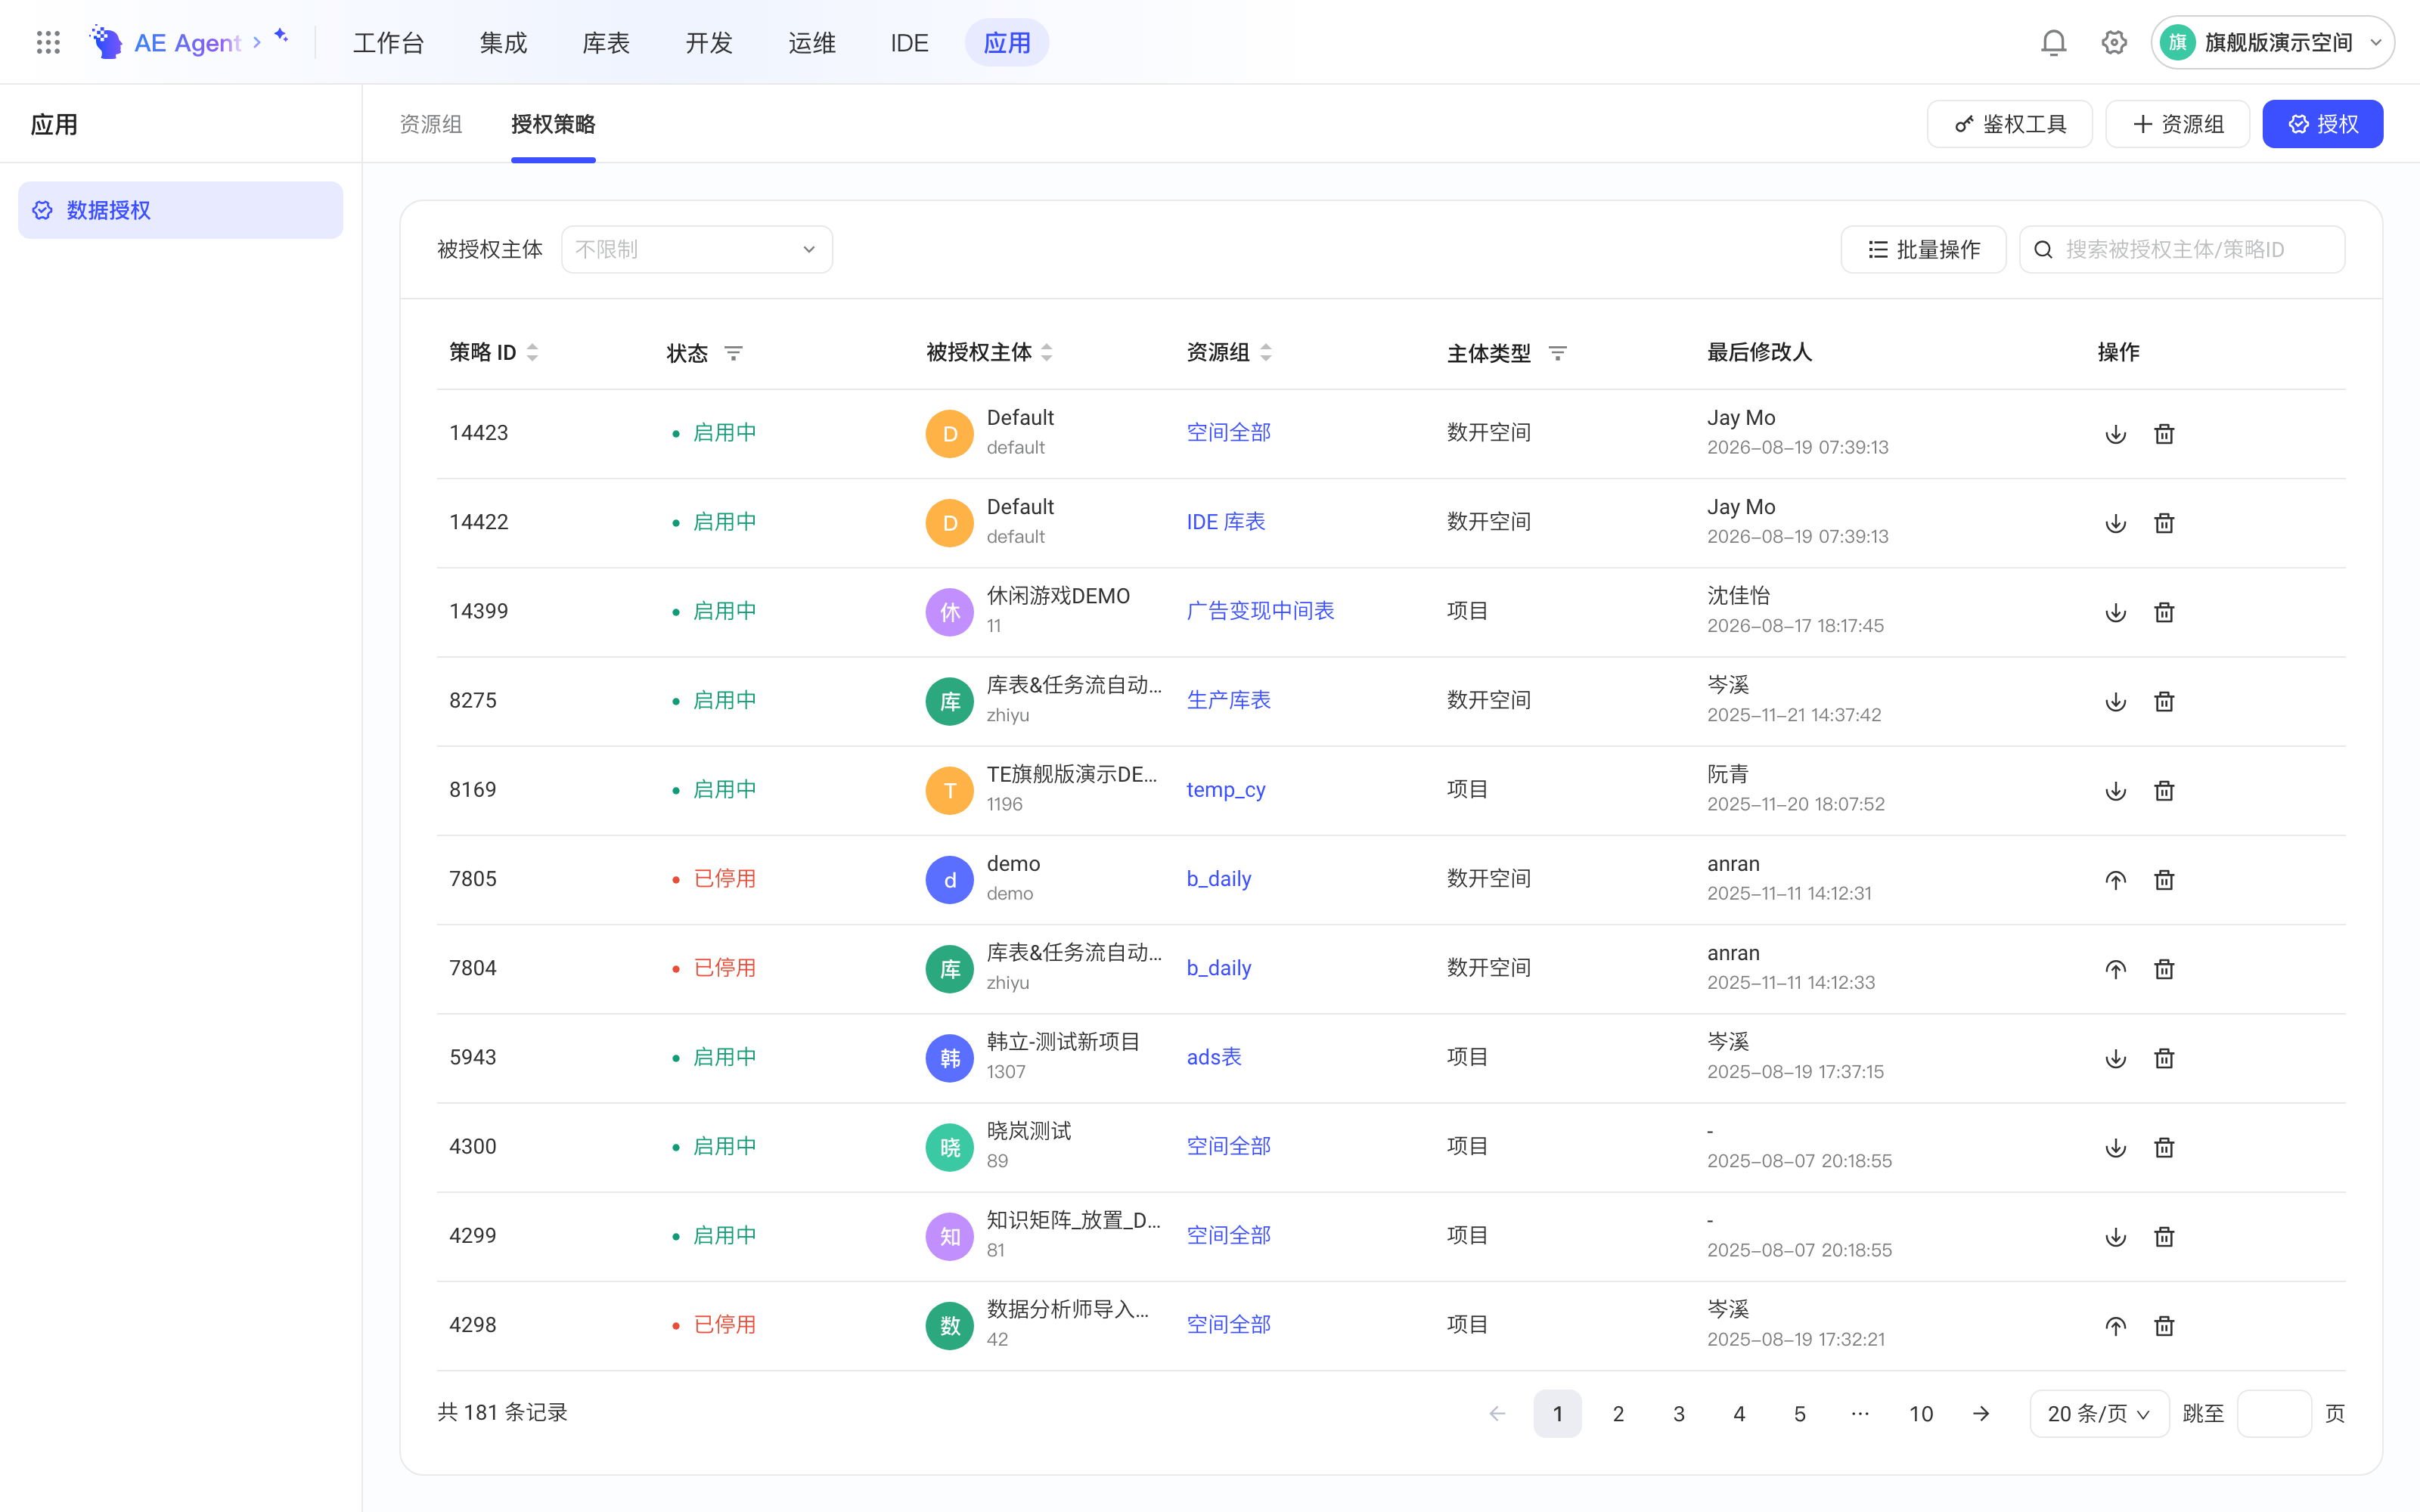Open the 运维 top menu
The height and width of the screenshot is (1512, 2420).
(x=811, y=42)
